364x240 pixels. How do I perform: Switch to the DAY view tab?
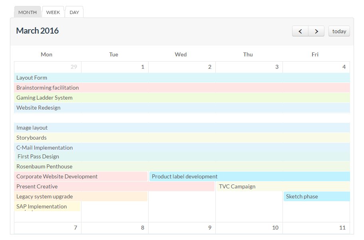(x=74, y=12)
